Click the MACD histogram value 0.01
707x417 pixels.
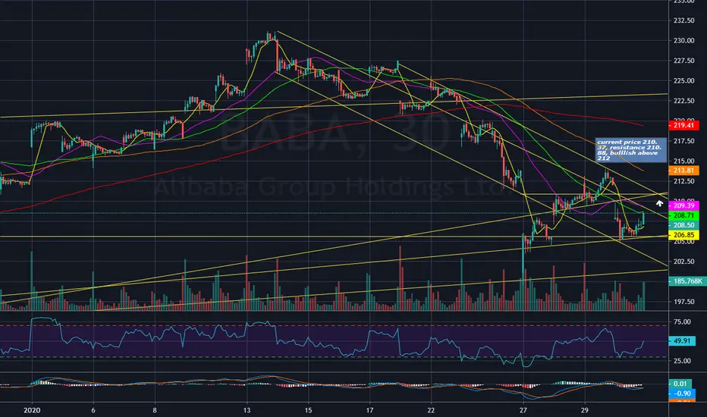tap(680, 384)
